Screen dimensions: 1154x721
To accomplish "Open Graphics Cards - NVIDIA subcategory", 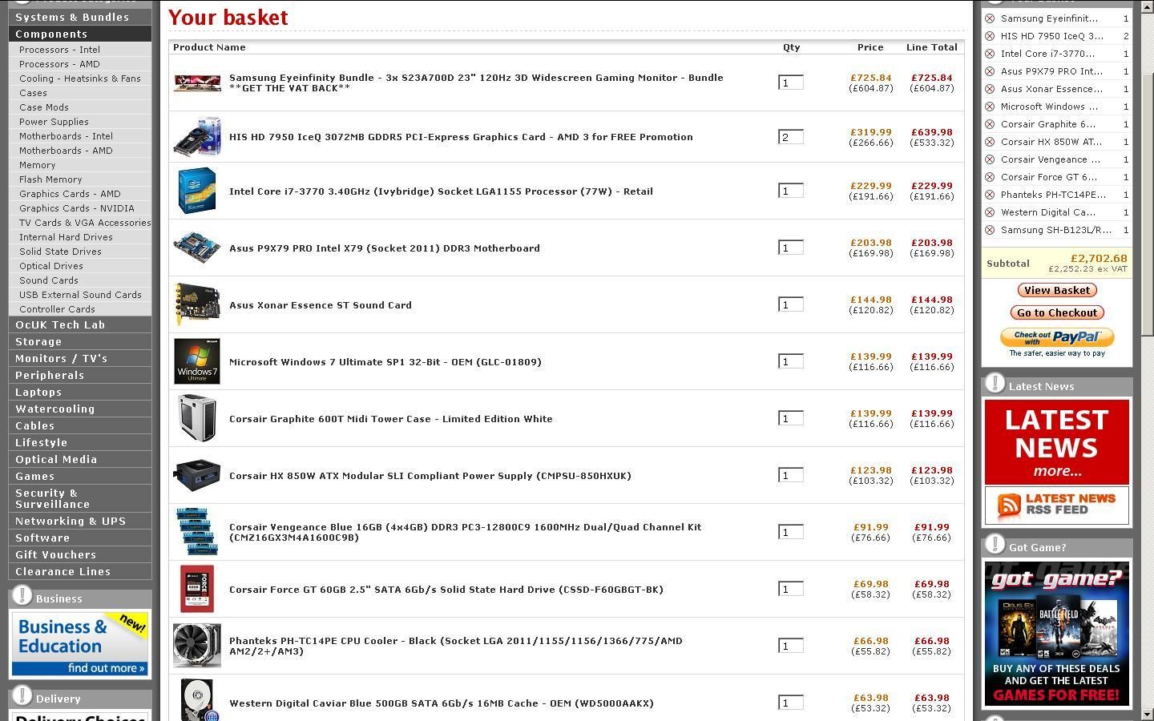I will point(76,208).
